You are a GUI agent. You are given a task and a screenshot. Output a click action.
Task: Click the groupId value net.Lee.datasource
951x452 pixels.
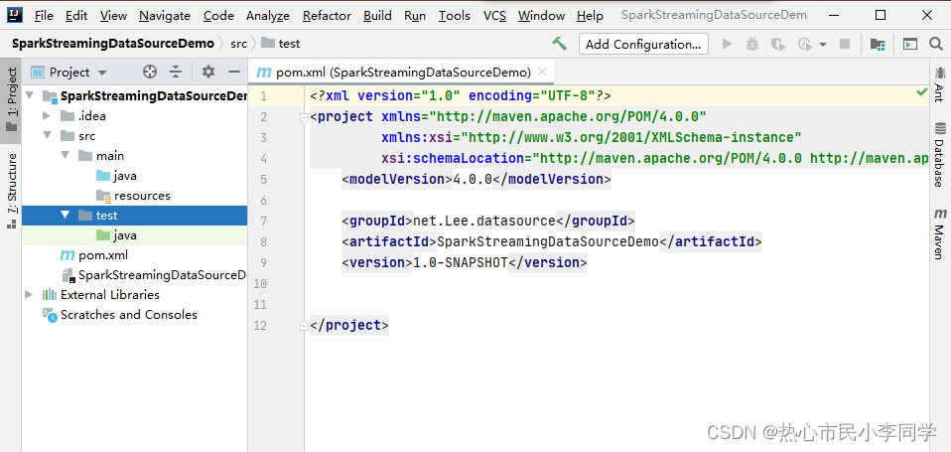point(484,221)
